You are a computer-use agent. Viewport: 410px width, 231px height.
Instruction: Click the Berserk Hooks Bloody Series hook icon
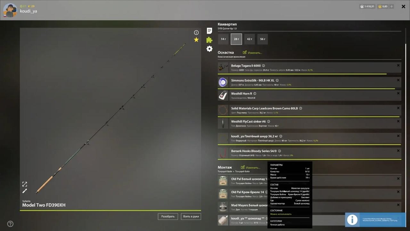223,153
